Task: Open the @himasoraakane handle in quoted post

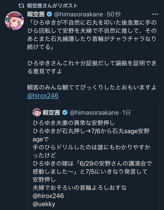Action: (94, 113)
